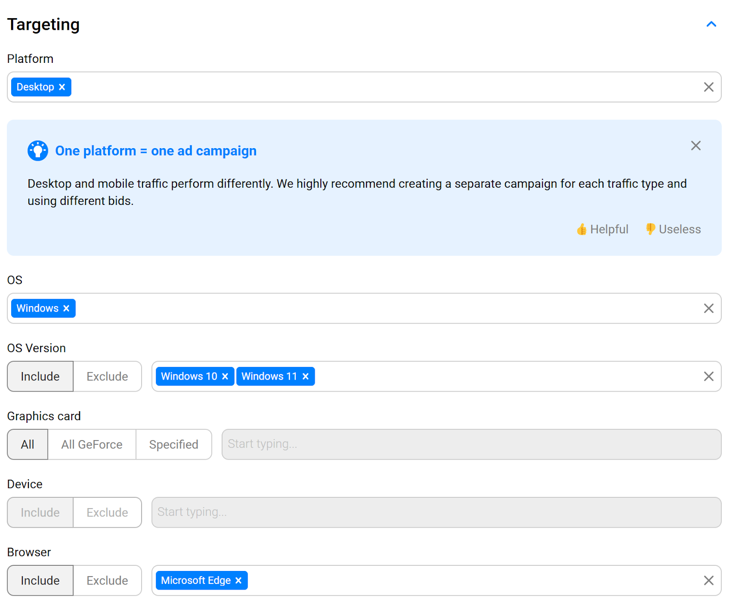
Task: Remove the Desktop platform tag
Action: coord(62,87)
